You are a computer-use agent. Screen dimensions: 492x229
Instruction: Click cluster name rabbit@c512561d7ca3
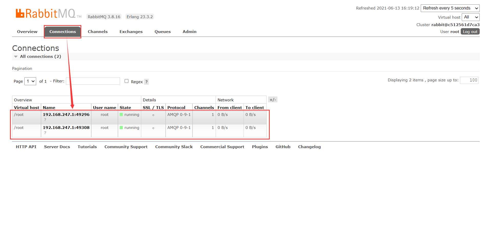[x=455, y=25]
